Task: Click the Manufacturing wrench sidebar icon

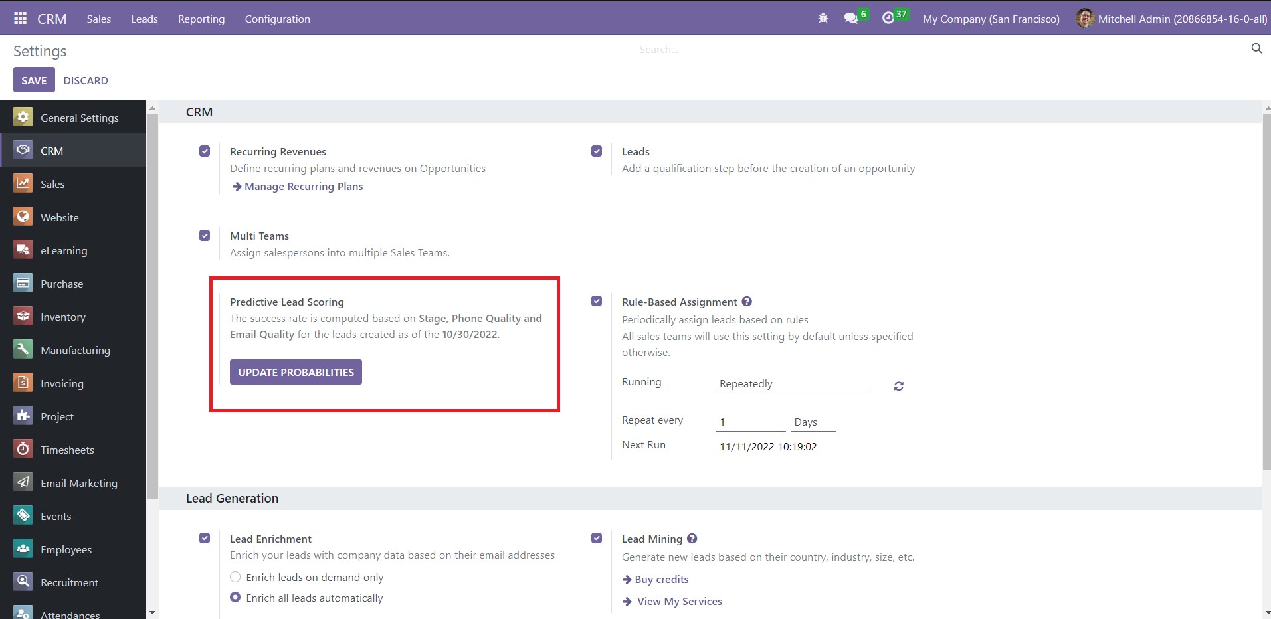Action: pyautogui.click(x=23, y=349)
